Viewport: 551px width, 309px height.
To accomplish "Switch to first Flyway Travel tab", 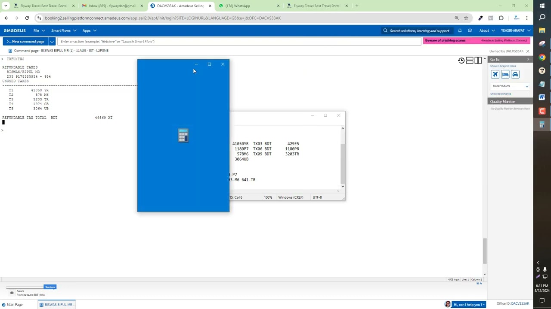I will (x=44, y=6).
